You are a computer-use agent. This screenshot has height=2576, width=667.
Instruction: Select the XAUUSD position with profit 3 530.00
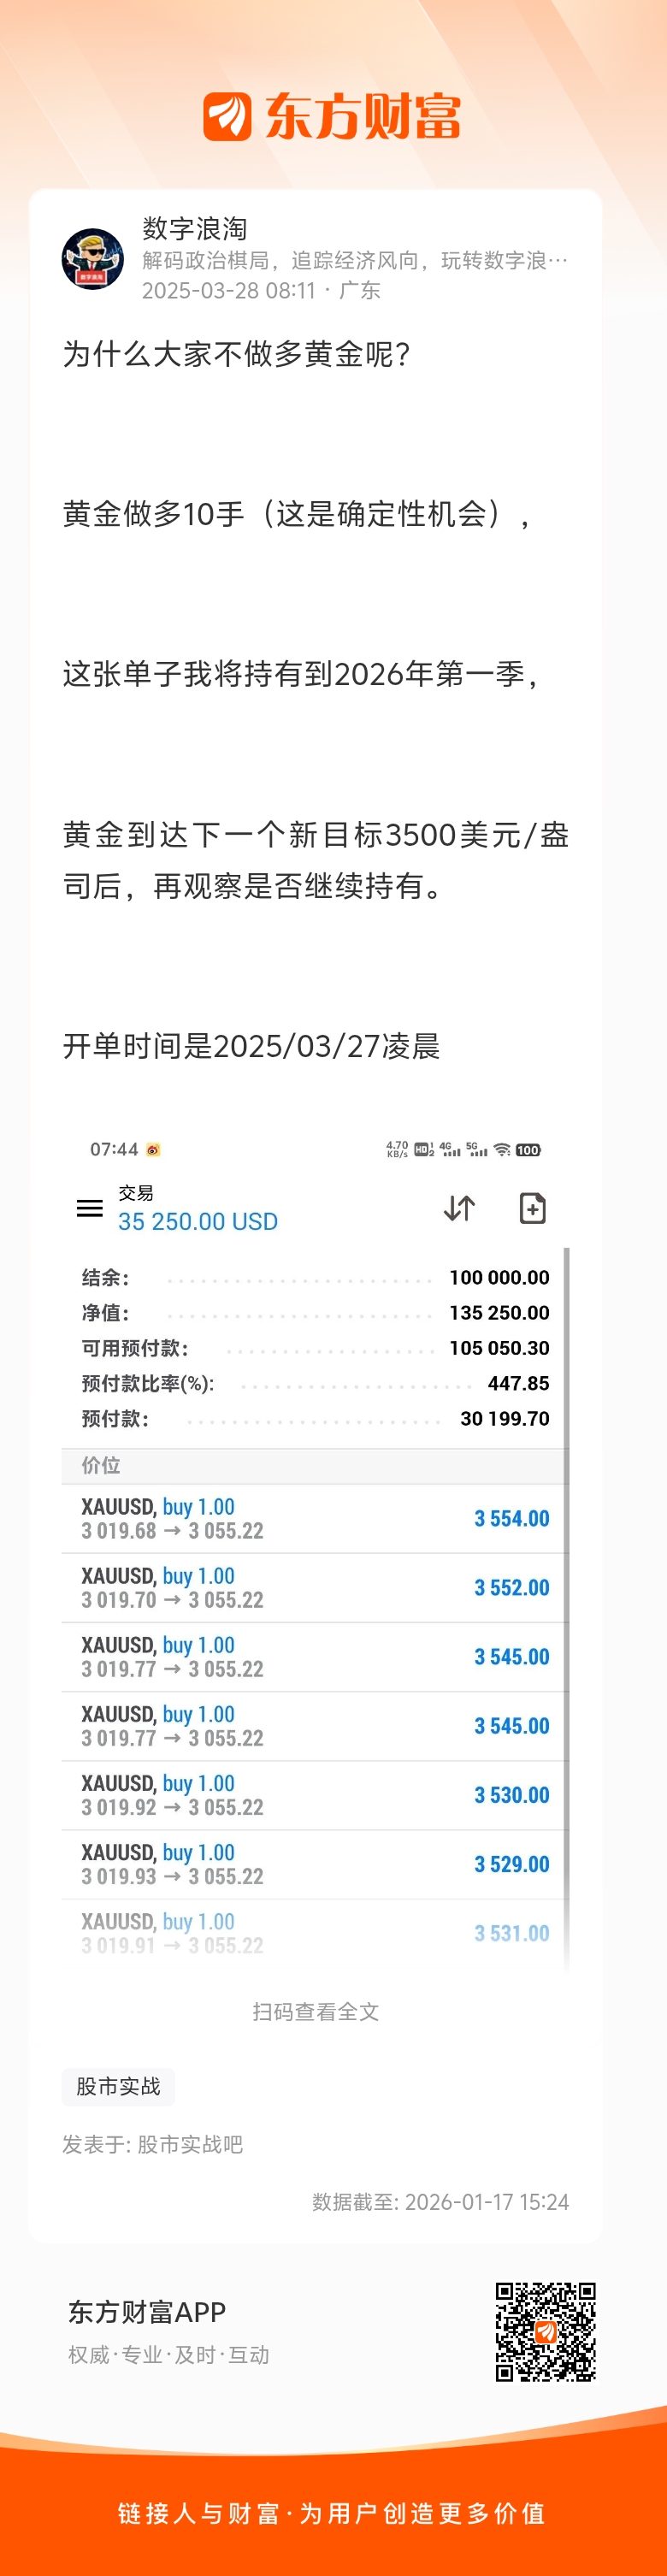coord(314,1795)
